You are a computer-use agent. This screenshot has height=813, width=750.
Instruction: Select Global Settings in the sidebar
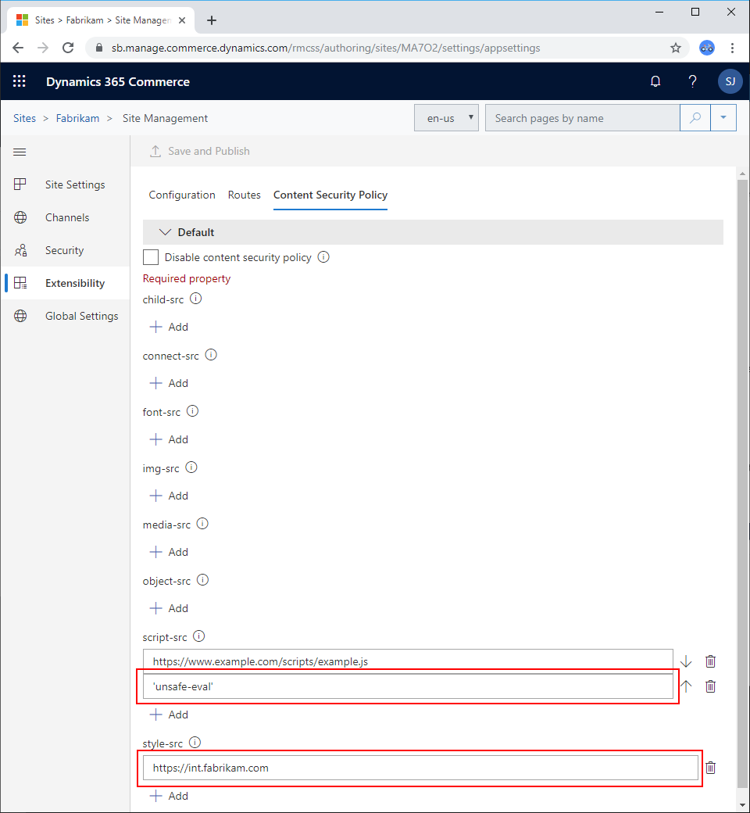pyautogui.click(x=81, y=316)
